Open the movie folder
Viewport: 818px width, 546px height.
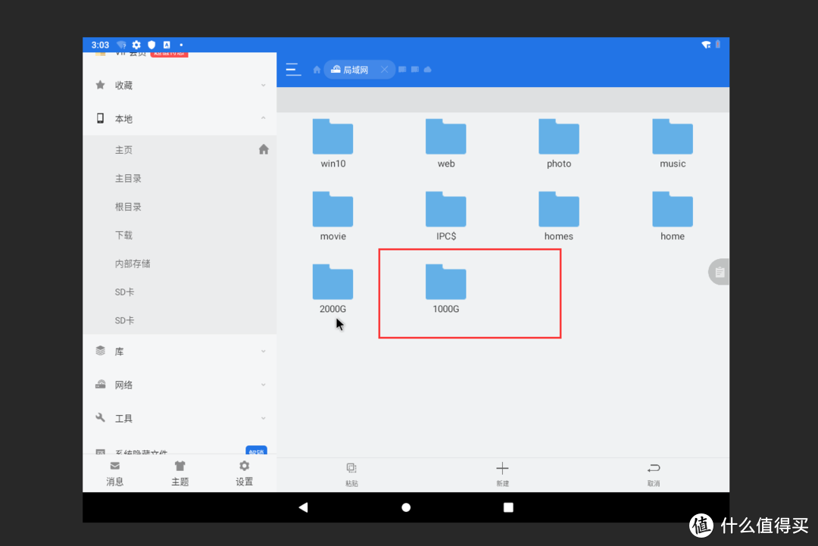[x=333, y=216]
